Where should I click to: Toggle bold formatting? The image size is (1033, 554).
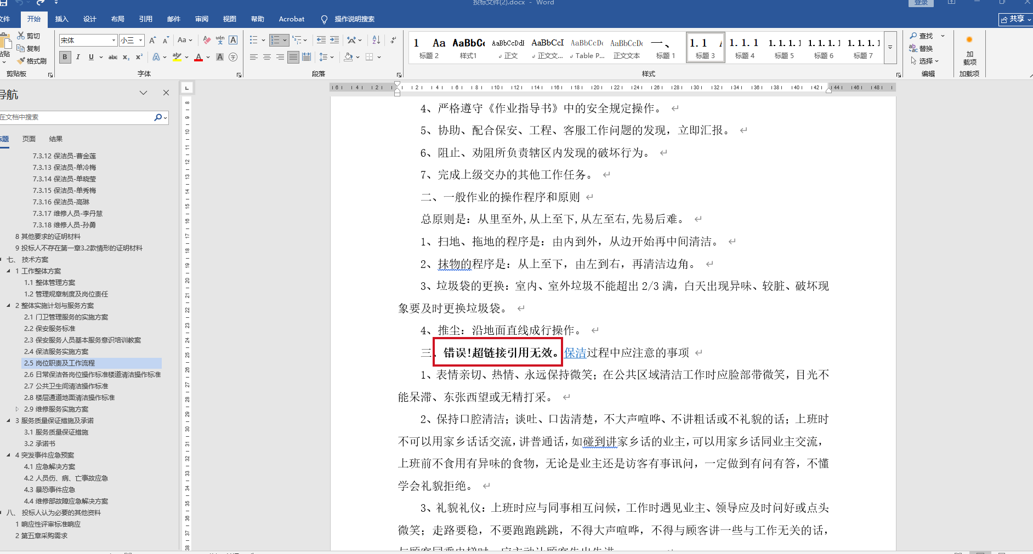(65, 57)
